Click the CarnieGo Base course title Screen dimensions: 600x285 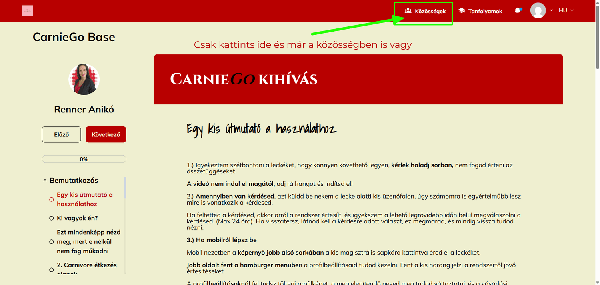[x=74, y=37]
